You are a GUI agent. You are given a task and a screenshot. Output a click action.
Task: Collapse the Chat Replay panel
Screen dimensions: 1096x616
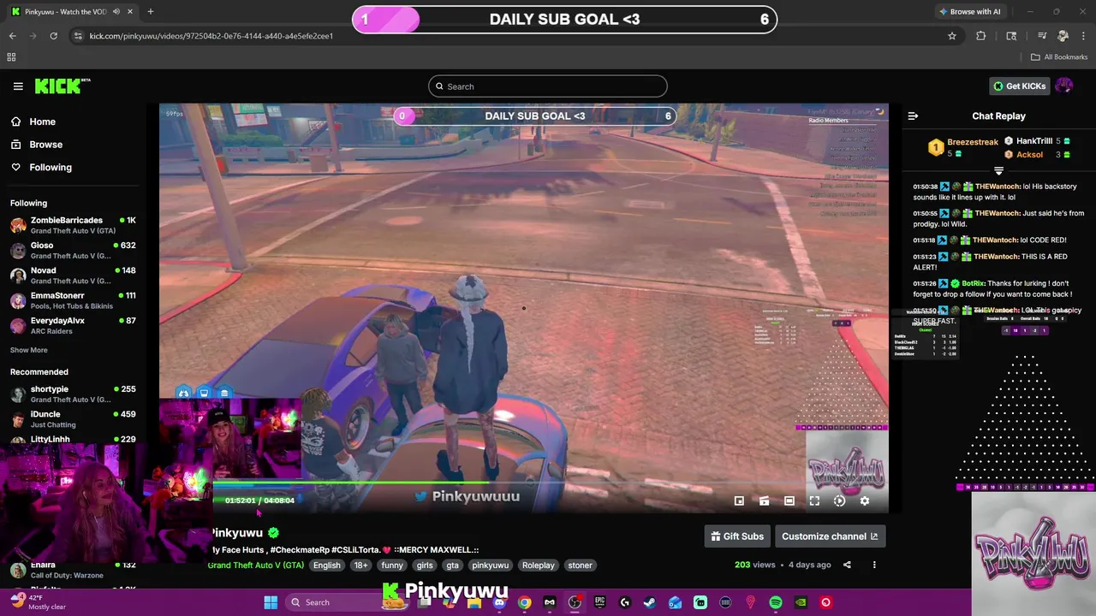pos(913,116)
